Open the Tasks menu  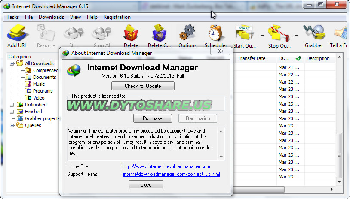13,17
